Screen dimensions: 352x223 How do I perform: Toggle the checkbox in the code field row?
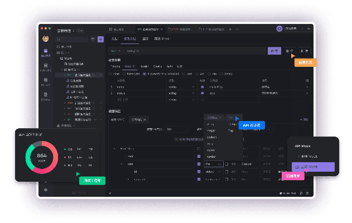pyautogui.click(x=199, y=156)
